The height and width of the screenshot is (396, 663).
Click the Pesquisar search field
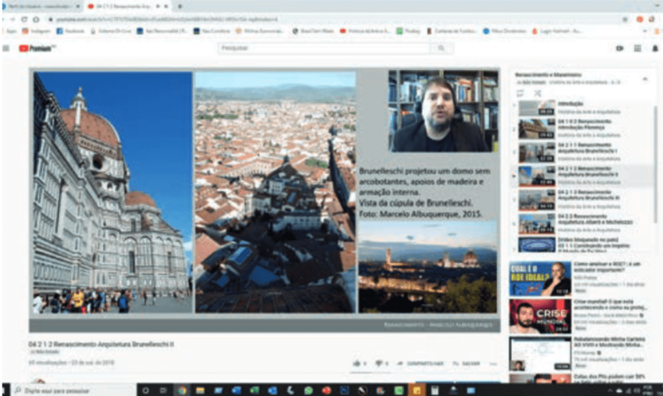coord(324,49)
